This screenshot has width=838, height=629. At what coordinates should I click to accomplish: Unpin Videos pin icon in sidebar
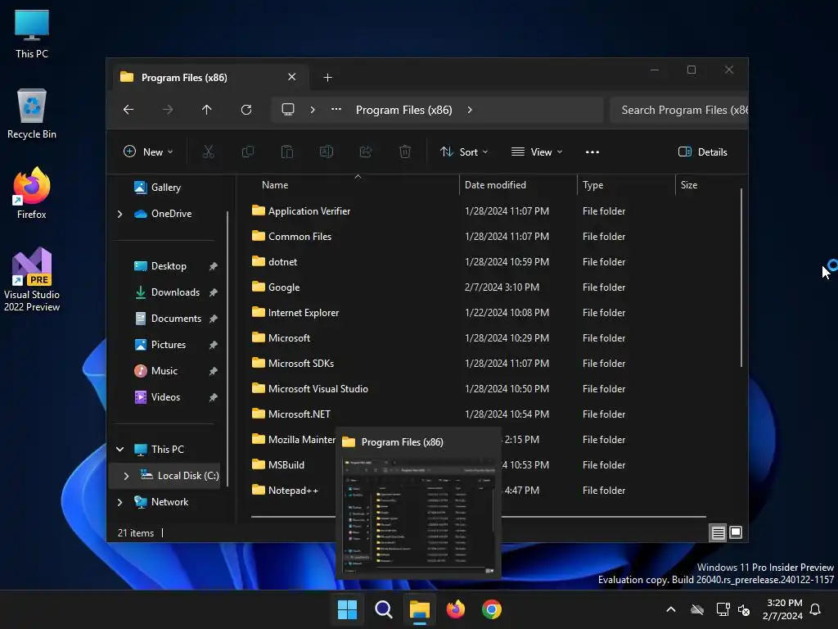214,397
